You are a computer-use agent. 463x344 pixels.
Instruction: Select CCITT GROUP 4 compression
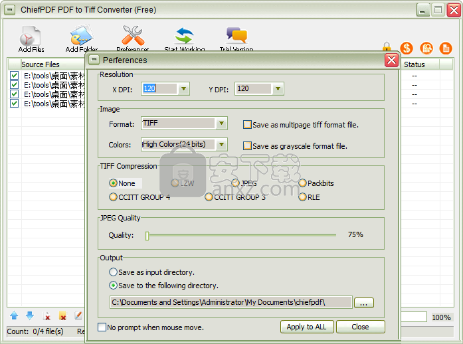[x=113, y=197]
